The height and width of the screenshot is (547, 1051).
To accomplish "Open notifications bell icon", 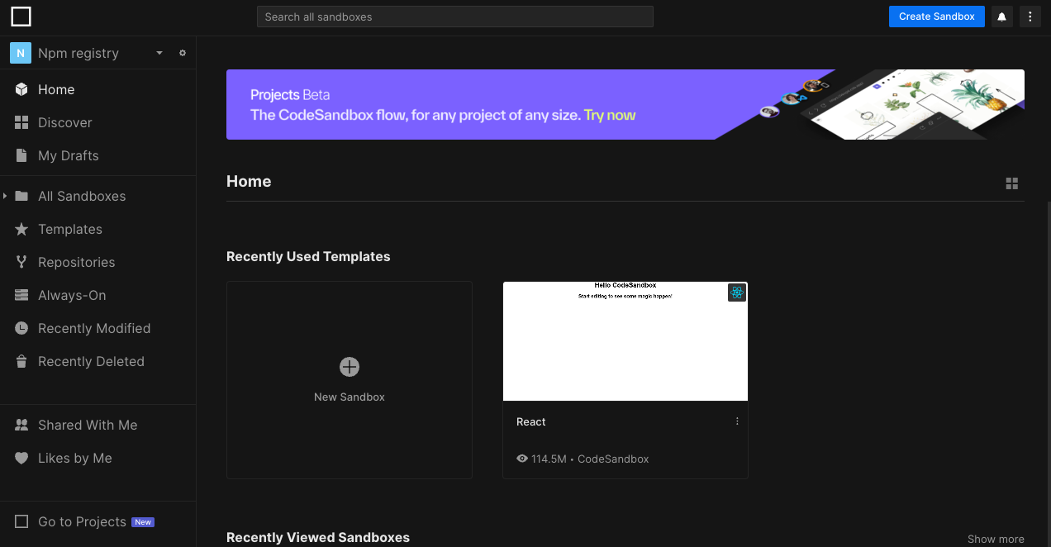I will point(1002,17).
